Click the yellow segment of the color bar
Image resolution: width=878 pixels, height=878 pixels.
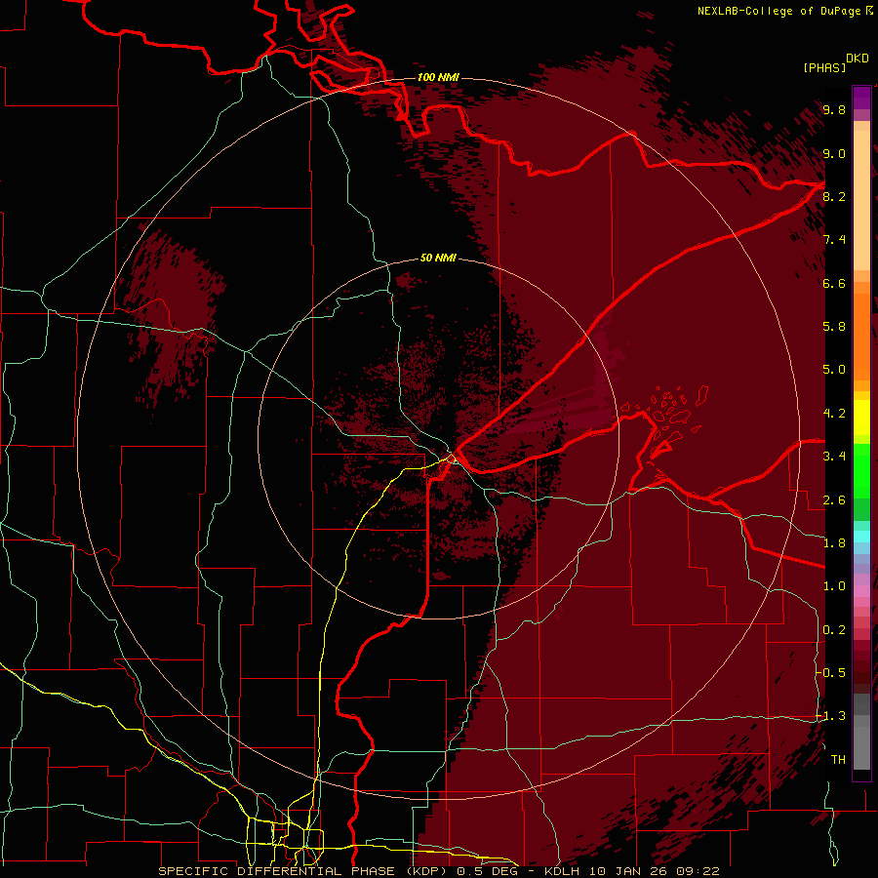(861, 418)
